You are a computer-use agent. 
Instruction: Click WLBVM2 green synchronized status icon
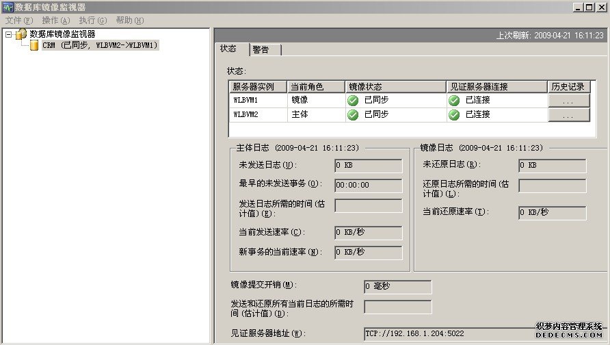click(x=353, y=114)
